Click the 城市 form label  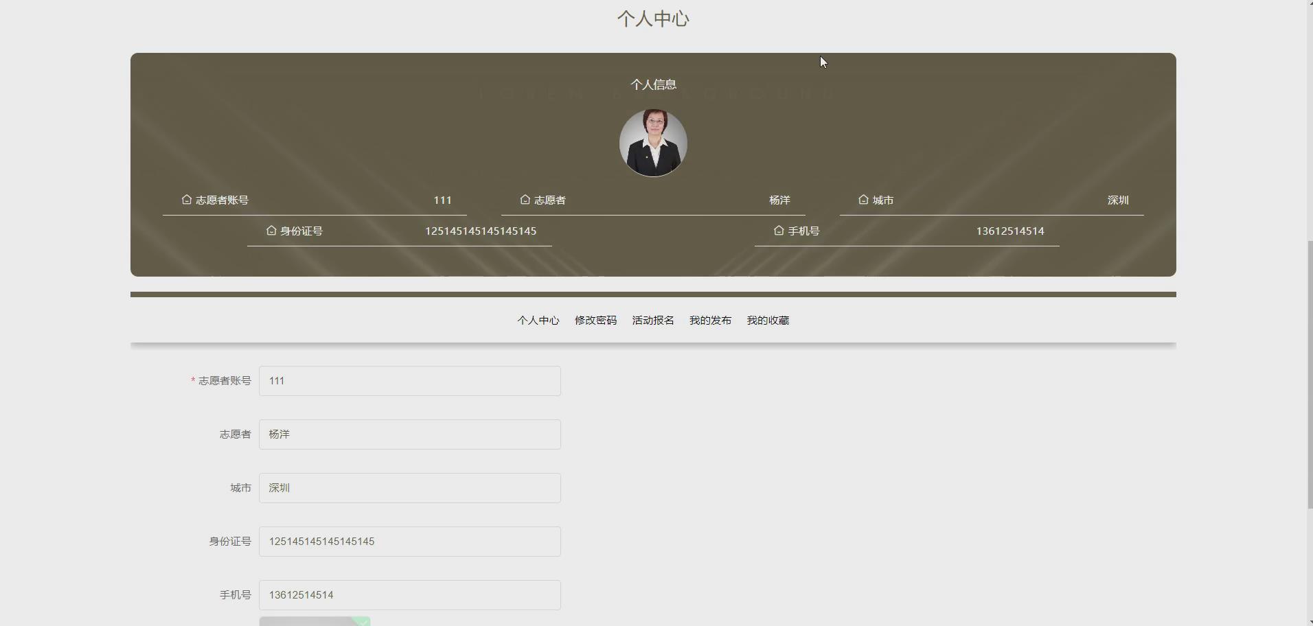[x=240, y=488]
